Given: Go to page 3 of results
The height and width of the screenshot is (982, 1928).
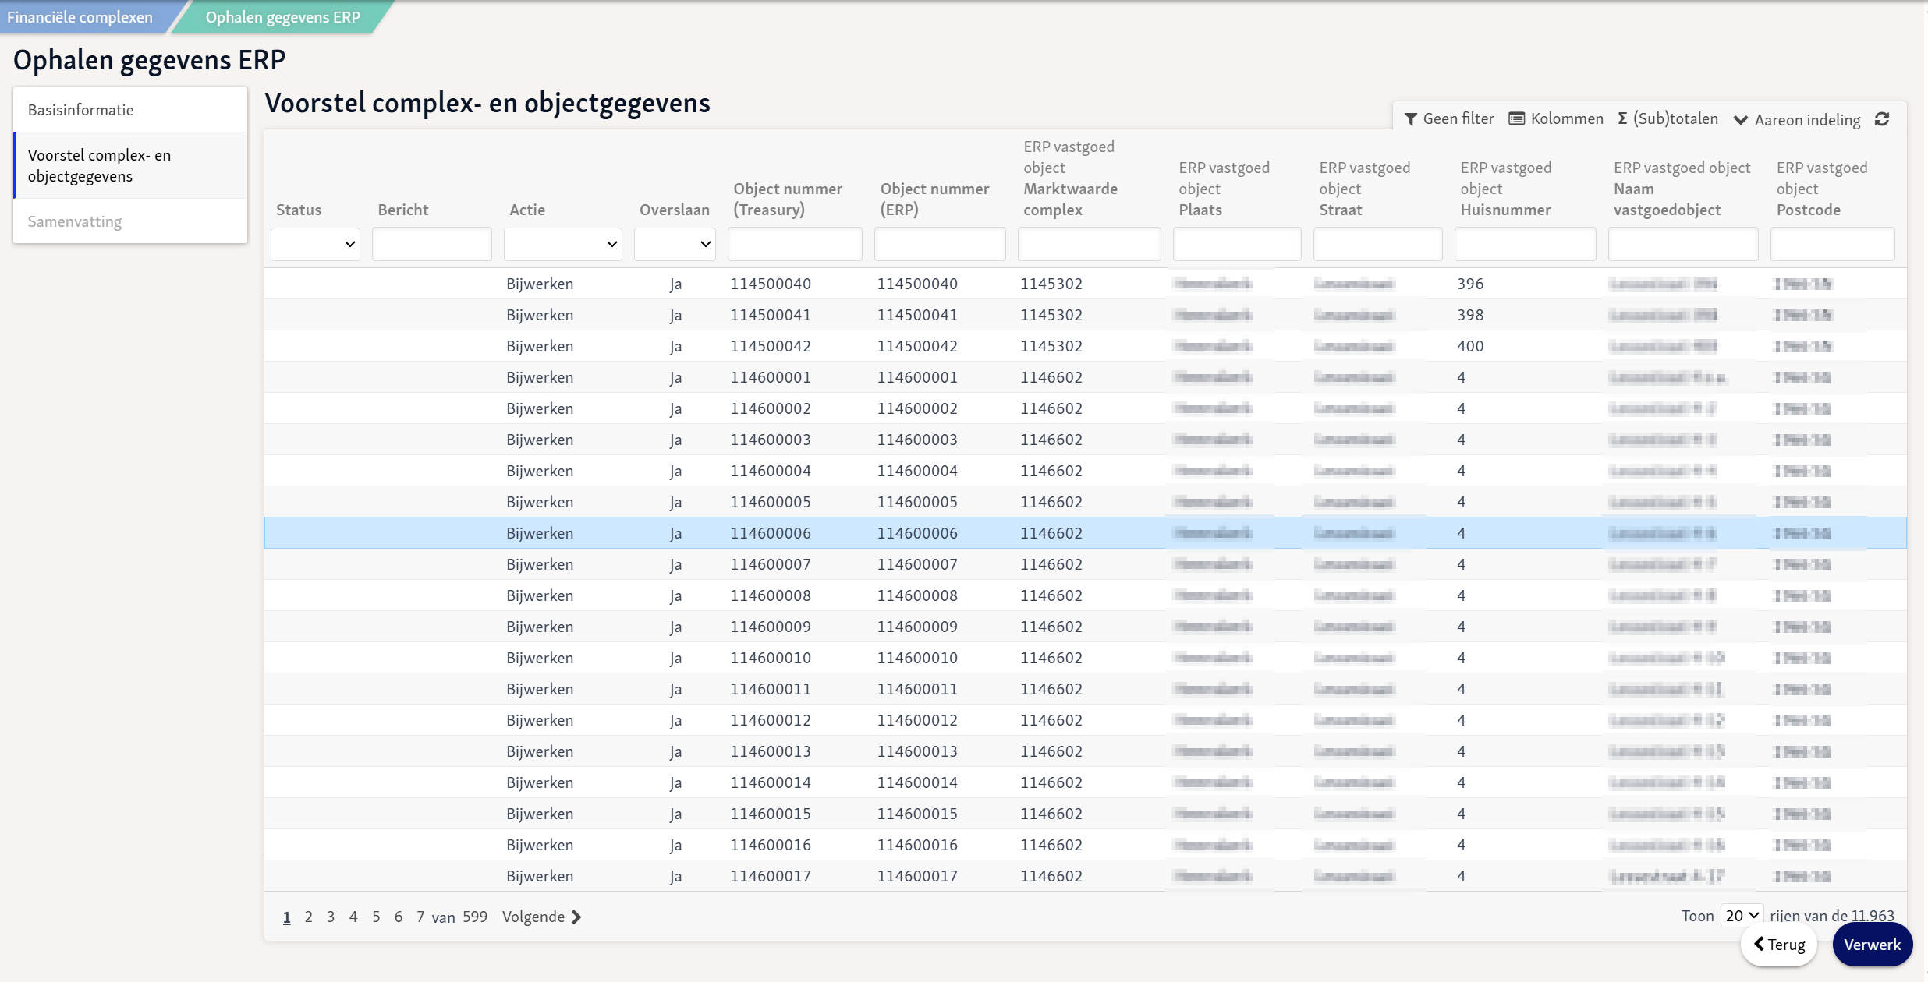Looking at the screenshot, I should 331,917.
